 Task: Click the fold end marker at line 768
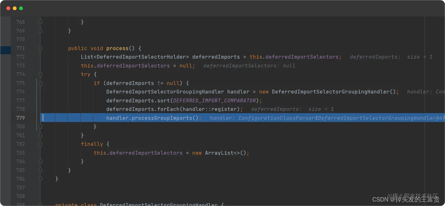40,22
